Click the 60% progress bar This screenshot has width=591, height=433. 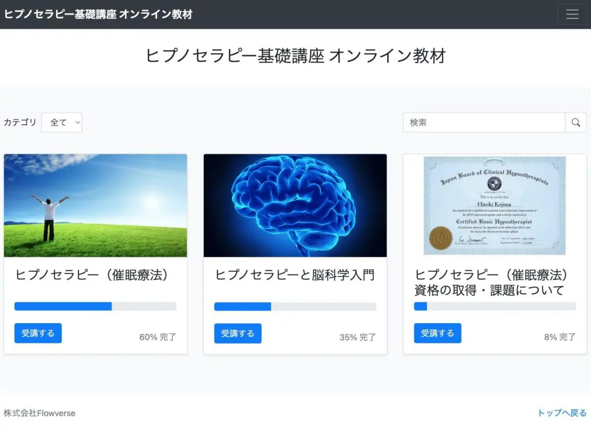95,306
